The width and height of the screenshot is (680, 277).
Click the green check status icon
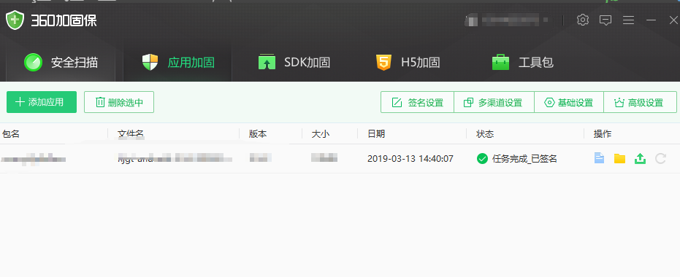tap(482, 159)
